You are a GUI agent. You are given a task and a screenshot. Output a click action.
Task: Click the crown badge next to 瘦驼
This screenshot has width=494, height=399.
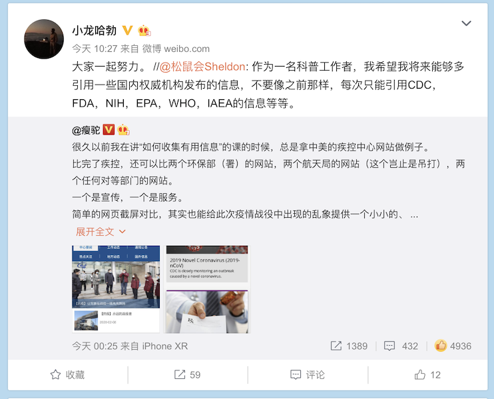123,129
